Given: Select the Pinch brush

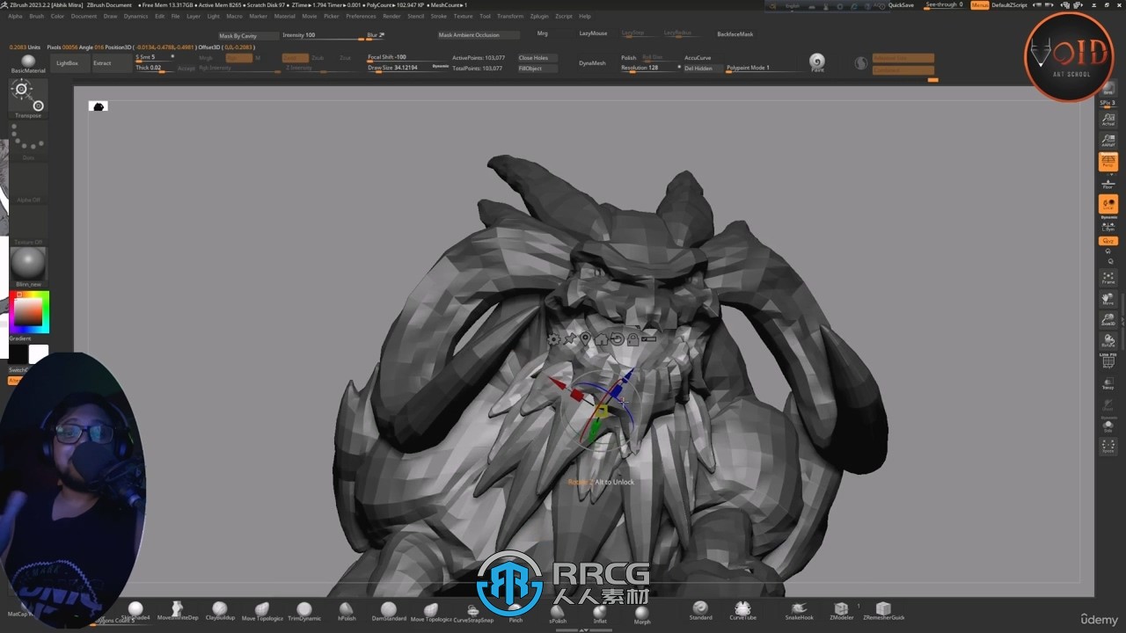Looking at the screenshot, I should [515, 613].
